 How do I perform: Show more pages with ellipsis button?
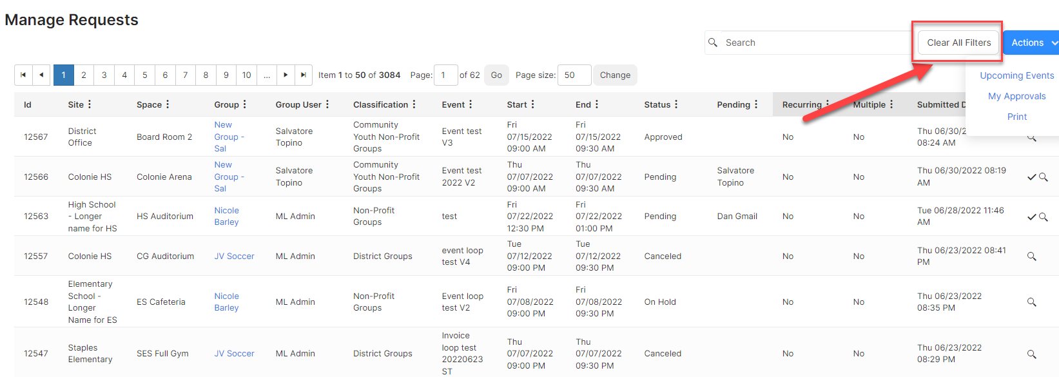click(267, 75)
